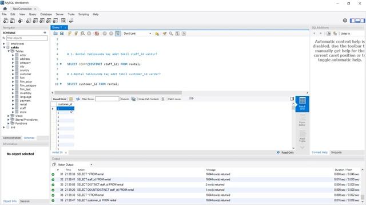Click the horizontal scrollbar of the SQL editor

[x=118, y=93]
